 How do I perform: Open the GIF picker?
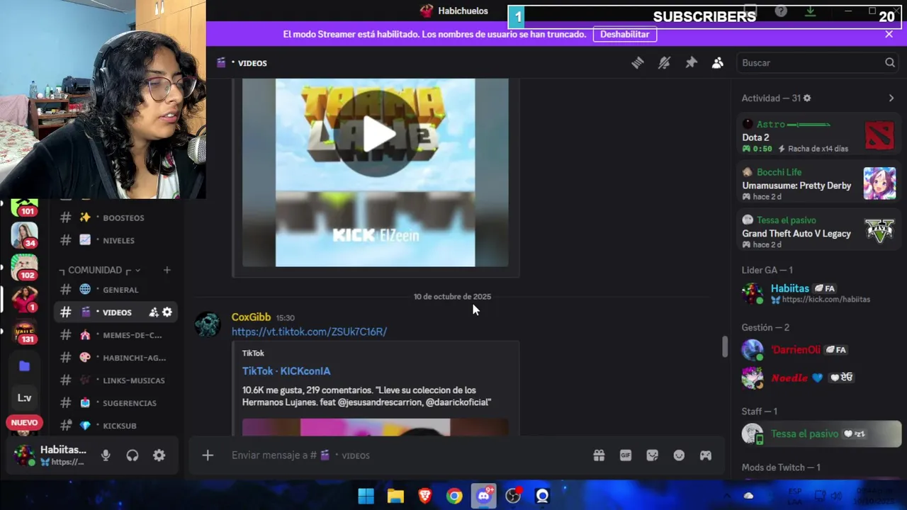[626, 455]
